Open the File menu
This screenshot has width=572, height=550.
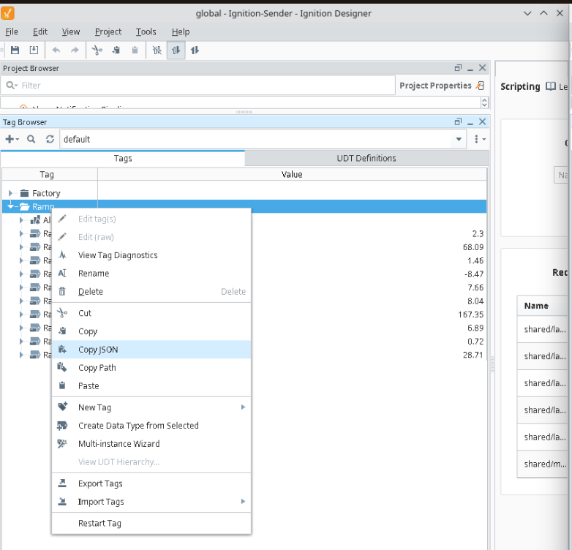point(12,31)
